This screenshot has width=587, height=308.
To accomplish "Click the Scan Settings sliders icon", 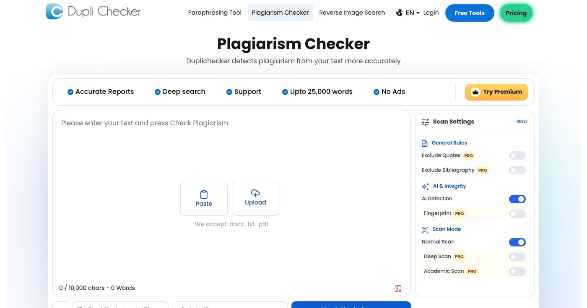I will coord(425,122).
